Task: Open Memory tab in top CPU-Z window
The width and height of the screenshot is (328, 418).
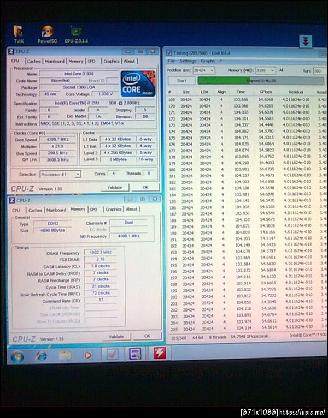Action: 76,61
